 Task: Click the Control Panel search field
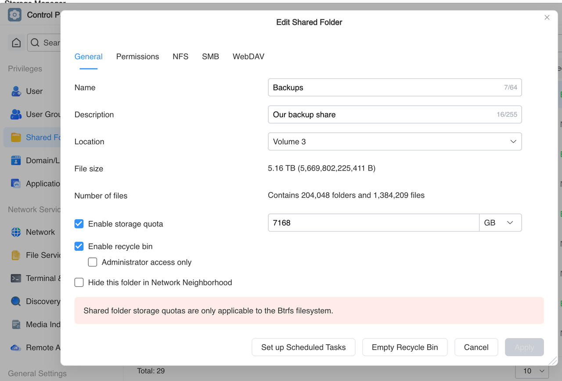pyautogui.click(x=44, y=43)
